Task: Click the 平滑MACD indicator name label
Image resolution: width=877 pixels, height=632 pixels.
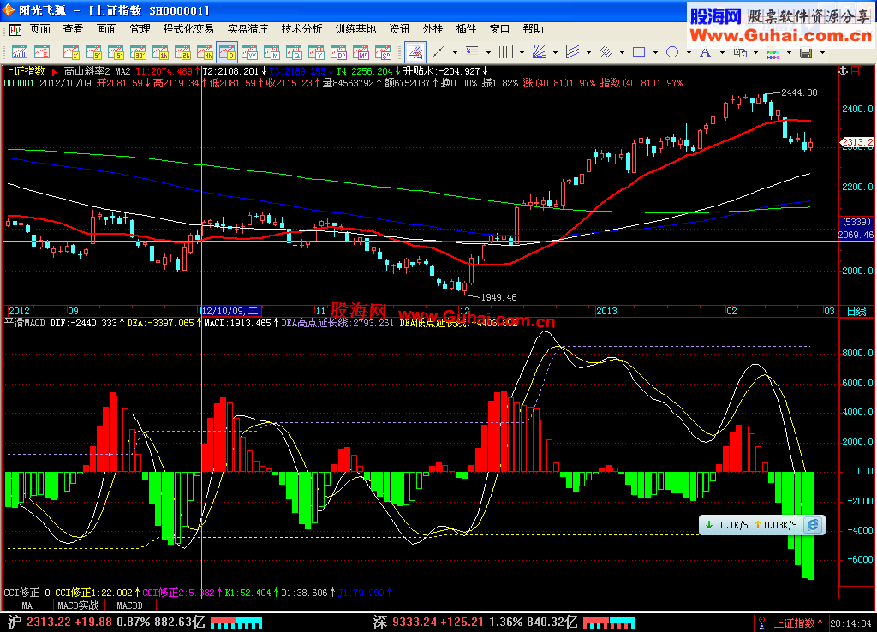Action: point(25,323)
